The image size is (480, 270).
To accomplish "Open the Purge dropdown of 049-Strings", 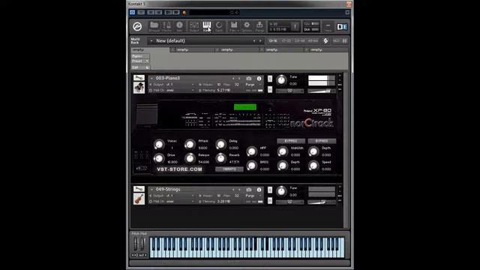I will 253,196.
